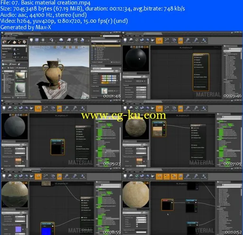Click Apply icon in 00:10:52 frame toolbar
The height and width of the screenshot is (235, 243).
[137, 176]
